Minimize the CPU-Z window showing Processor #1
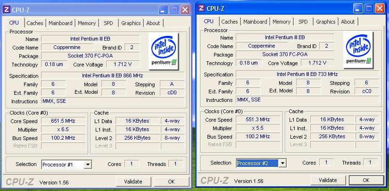389x191 pixels. (x=163, y=9)
